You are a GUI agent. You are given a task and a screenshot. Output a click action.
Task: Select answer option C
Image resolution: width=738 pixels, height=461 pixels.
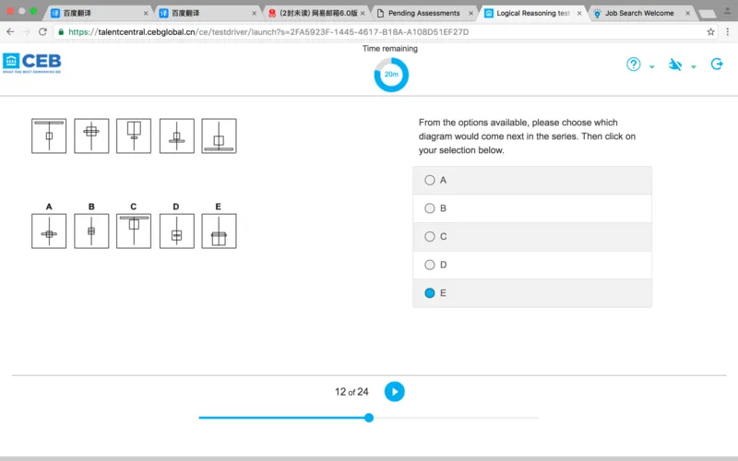(430, 237)
